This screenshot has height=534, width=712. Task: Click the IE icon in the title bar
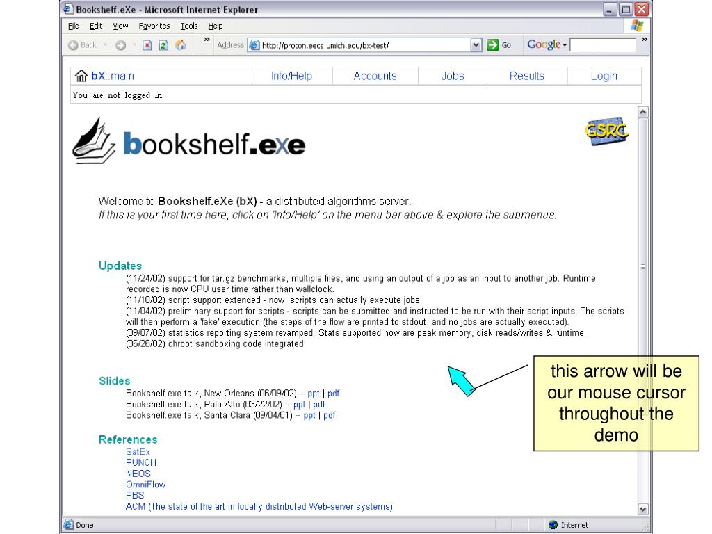pos(69,9)
